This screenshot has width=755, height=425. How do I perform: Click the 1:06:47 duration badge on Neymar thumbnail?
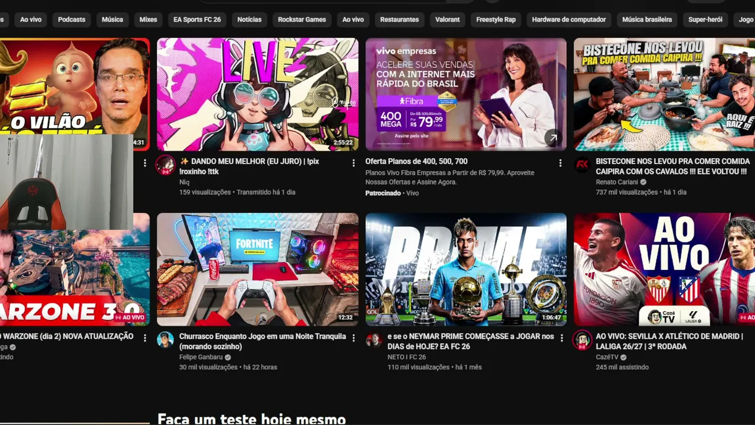click(x=552, y=318)
